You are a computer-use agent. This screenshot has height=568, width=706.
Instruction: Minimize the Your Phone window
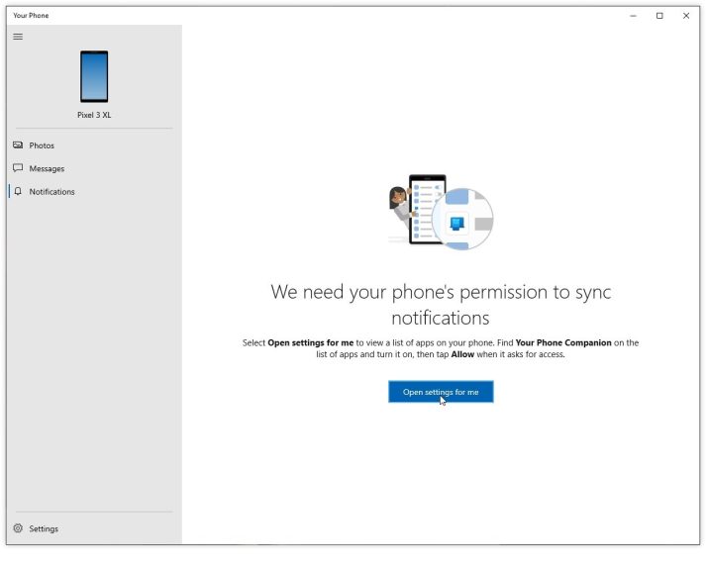(x=633, y=16)
